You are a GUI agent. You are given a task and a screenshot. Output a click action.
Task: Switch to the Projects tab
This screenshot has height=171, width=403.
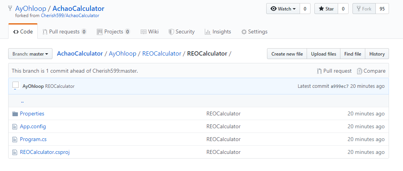point(113,32)
